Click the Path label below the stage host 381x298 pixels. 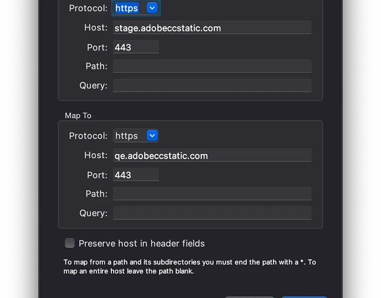(x=96, y=66)
